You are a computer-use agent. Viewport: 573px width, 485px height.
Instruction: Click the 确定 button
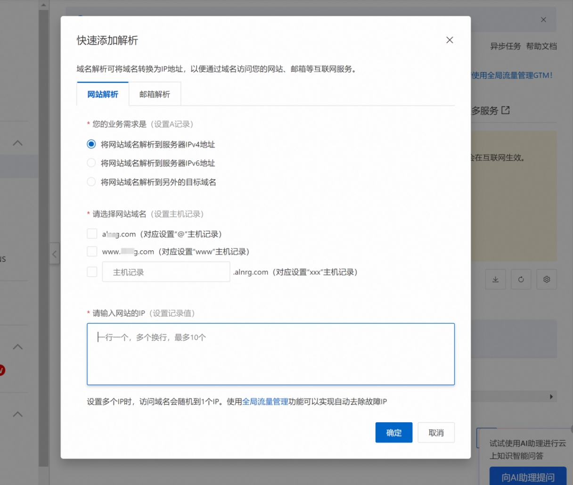393,433
